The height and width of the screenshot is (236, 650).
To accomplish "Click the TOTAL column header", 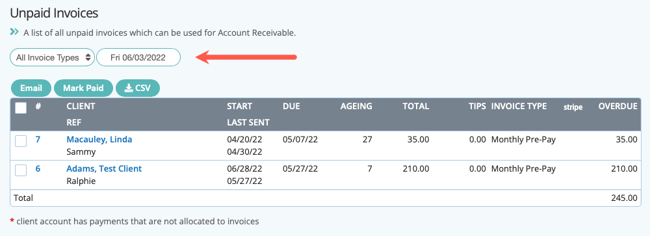I will point(416,107).
